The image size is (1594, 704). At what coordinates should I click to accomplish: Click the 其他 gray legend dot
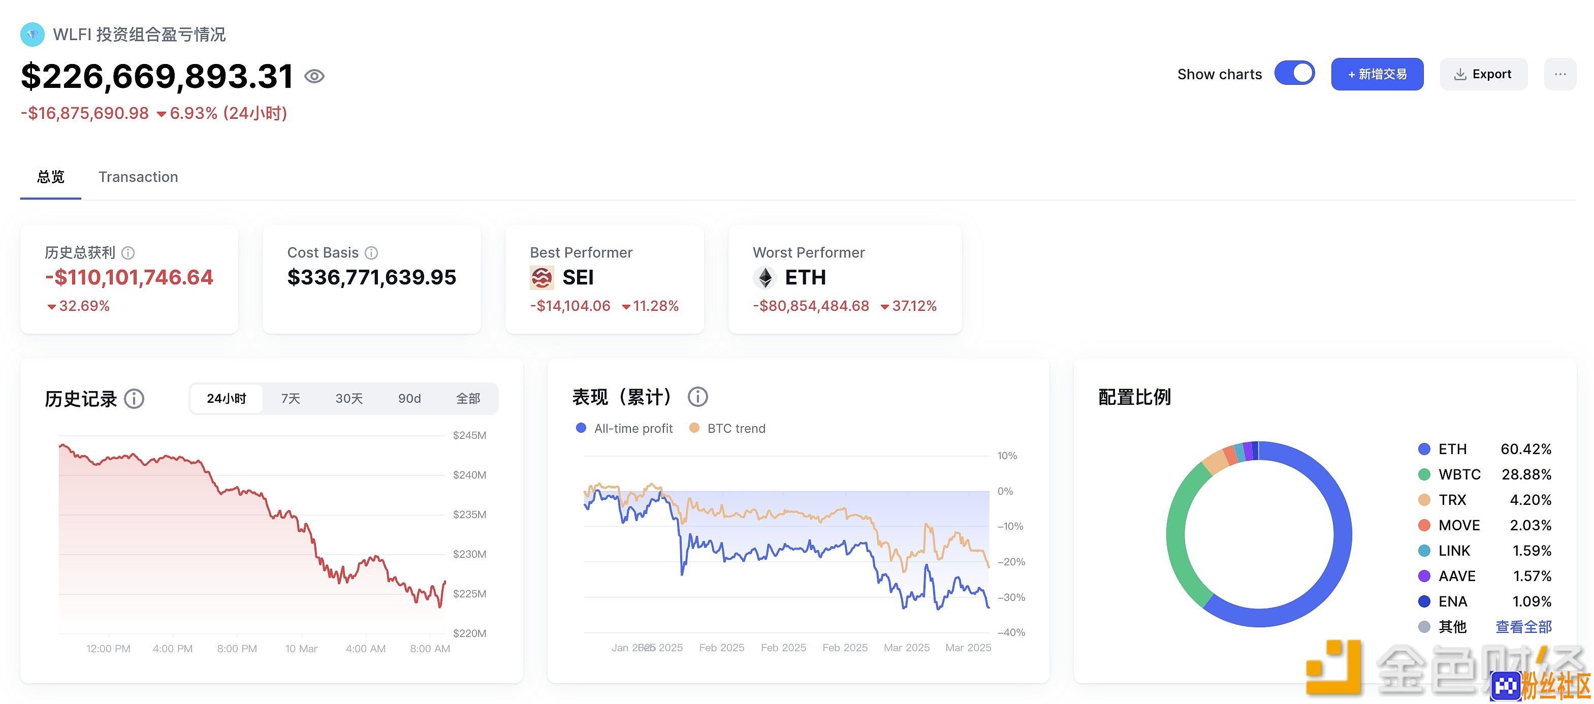pyautogui.click(x=1424, y=627)
